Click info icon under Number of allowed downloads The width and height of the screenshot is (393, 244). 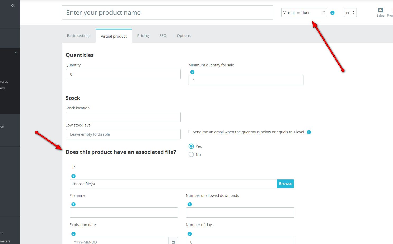(190, 204)
